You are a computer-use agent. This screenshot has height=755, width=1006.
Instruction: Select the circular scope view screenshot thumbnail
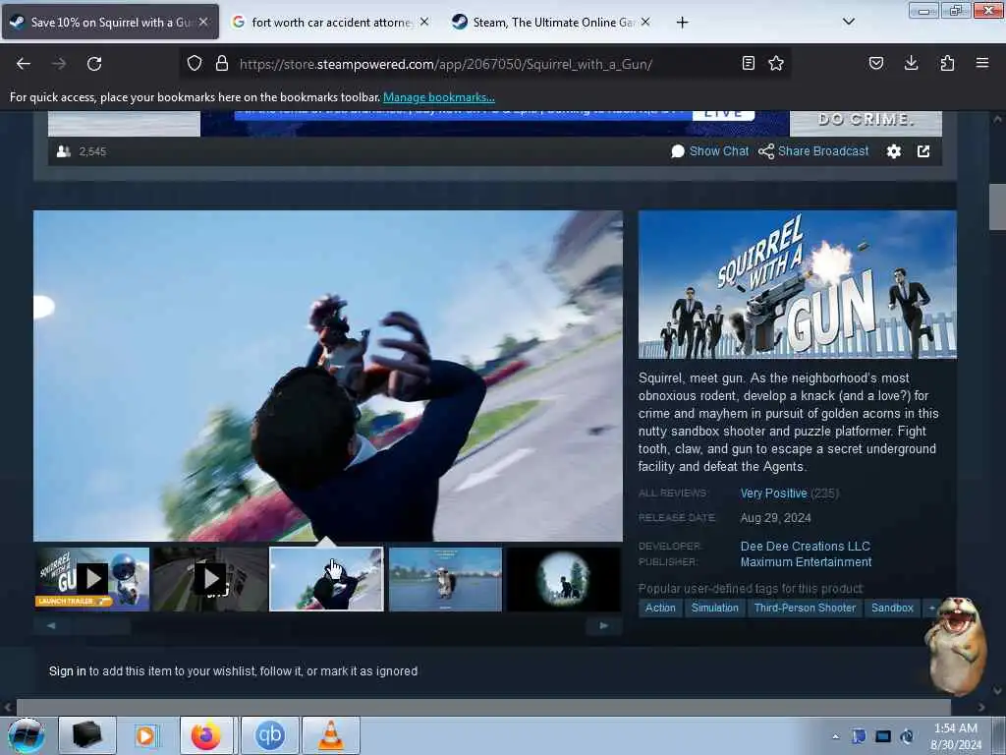click(x=563, y=579)
